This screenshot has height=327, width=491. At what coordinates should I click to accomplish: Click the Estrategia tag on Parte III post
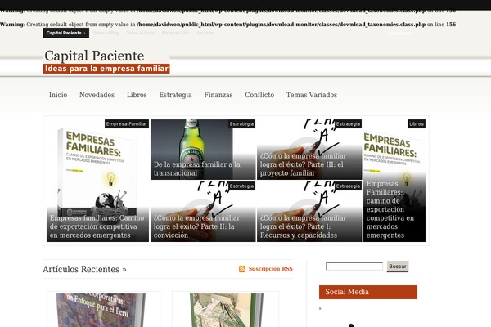point(348,124)
